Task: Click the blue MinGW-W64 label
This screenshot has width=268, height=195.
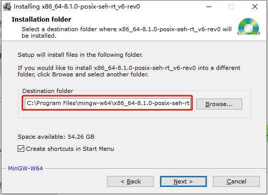Action: tap(25, 168)
